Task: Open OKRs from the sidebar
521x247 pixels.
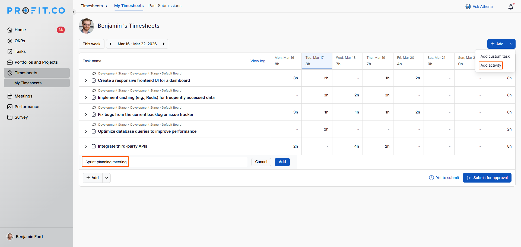Action: point(20,41)
